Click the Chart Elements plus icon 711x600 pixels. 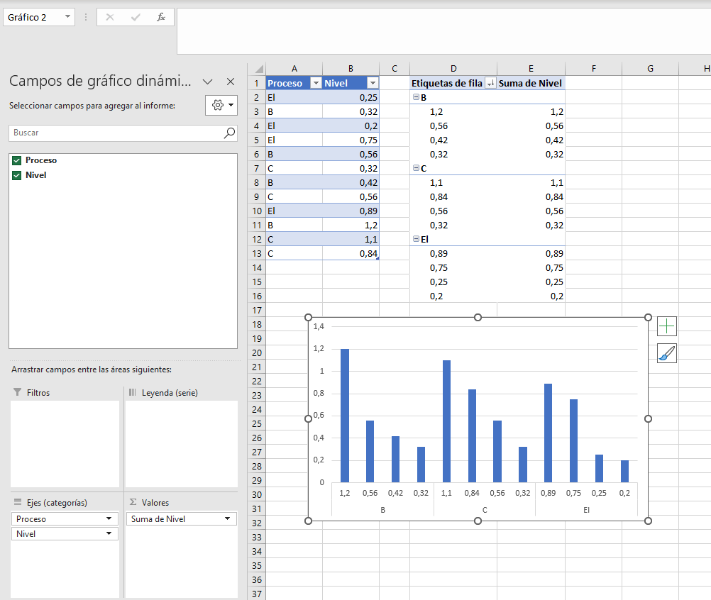click(x=666, y=326)
